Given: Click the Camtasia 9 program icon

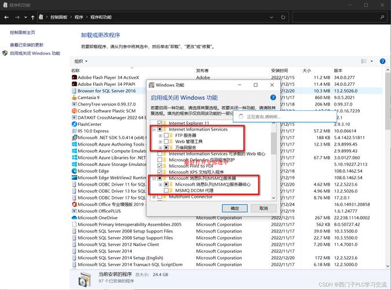Looking at the screenshot, I should coord(74,97).
